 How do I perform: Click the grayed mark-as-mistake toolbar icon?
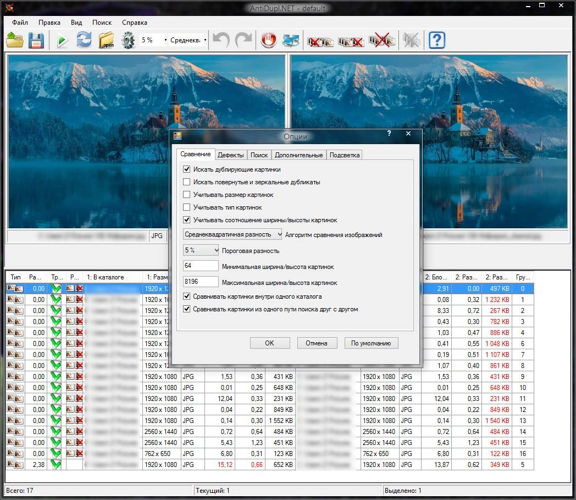(411, 40)
